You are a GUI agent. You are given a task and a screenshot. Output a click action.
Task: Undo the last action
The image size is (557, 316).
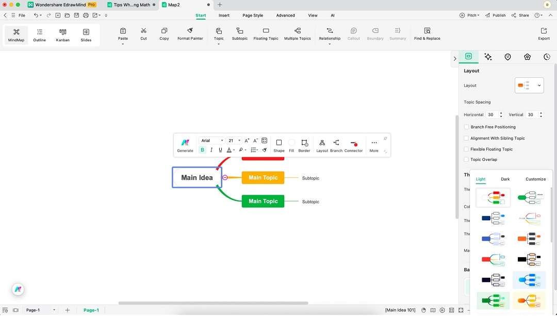coord(36,15)
